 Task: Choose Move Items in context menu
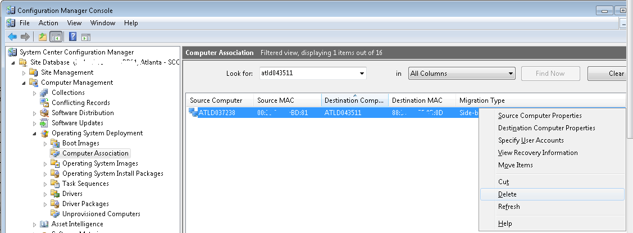click(x=552, y=165)
